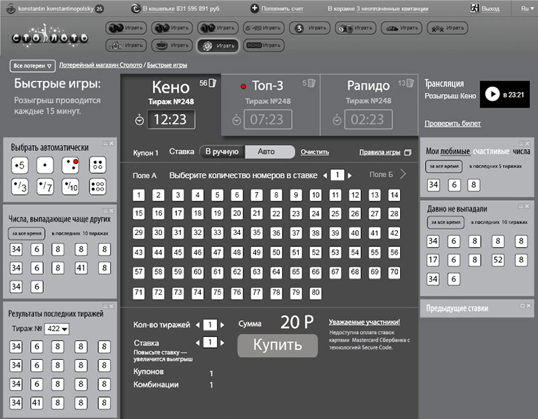Increase Кол-во тиражей with right arrow
The image size is (538, 419).
[x=222, y=325]
